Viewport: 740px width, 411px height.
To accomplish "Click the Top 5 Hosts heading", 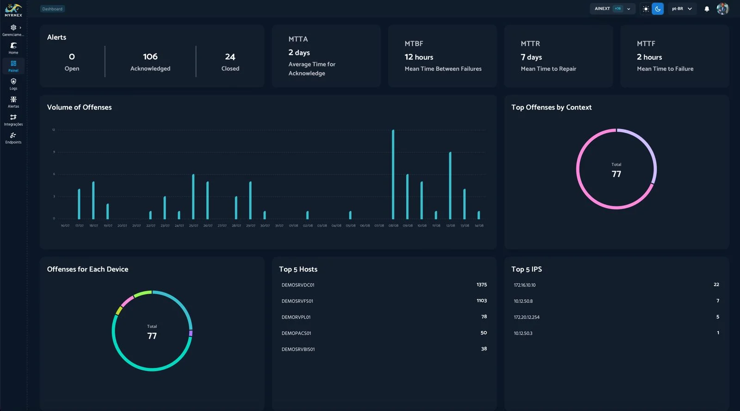I will [298, 269].
